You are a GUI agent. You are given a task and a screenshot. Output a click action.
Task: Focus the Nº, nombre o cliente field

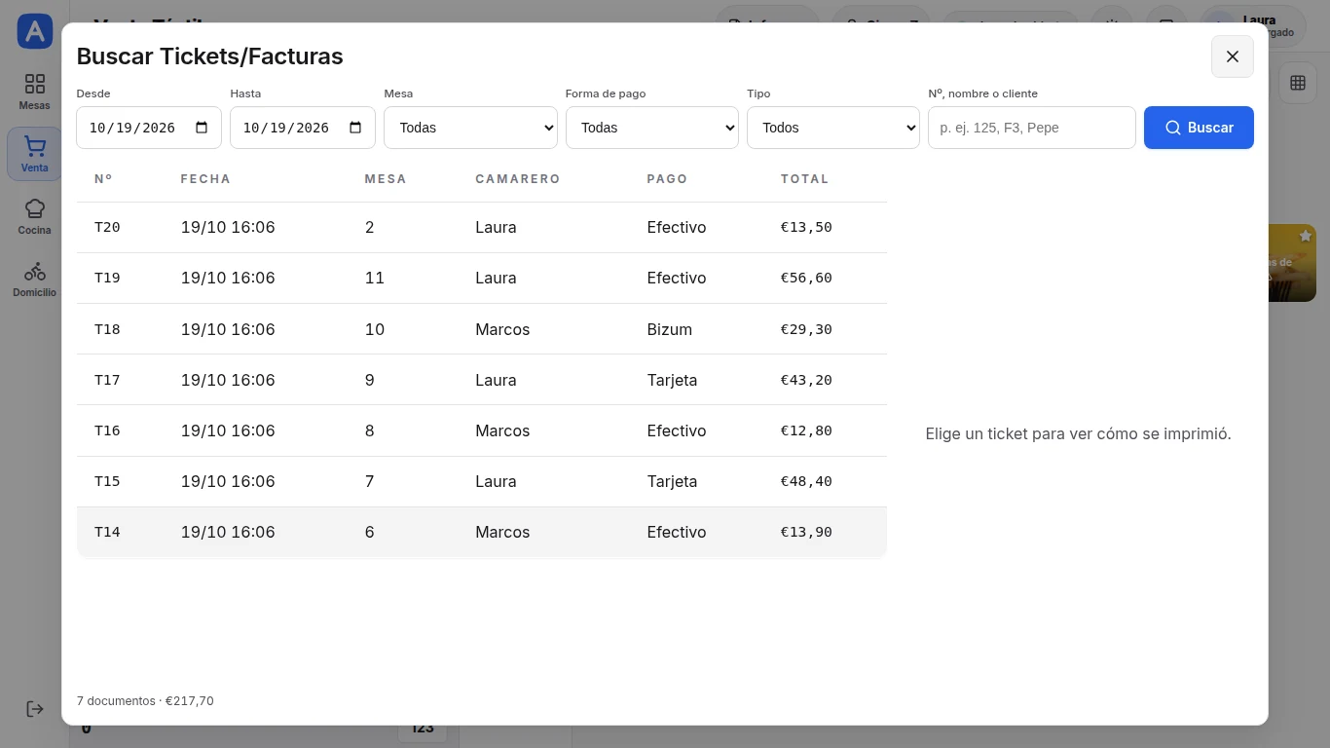coord(1032,128)
